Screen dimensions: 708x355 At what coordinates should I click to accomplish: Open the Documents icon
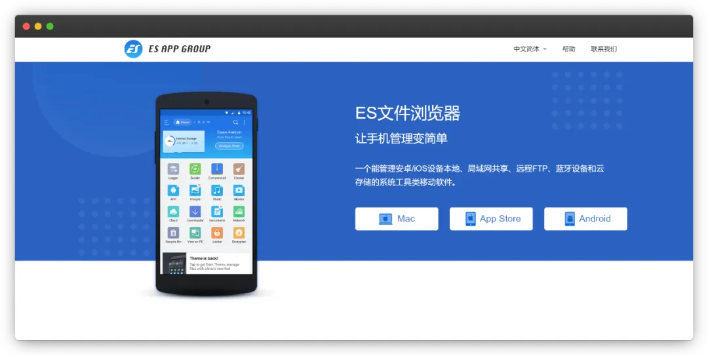click(217, 212)
